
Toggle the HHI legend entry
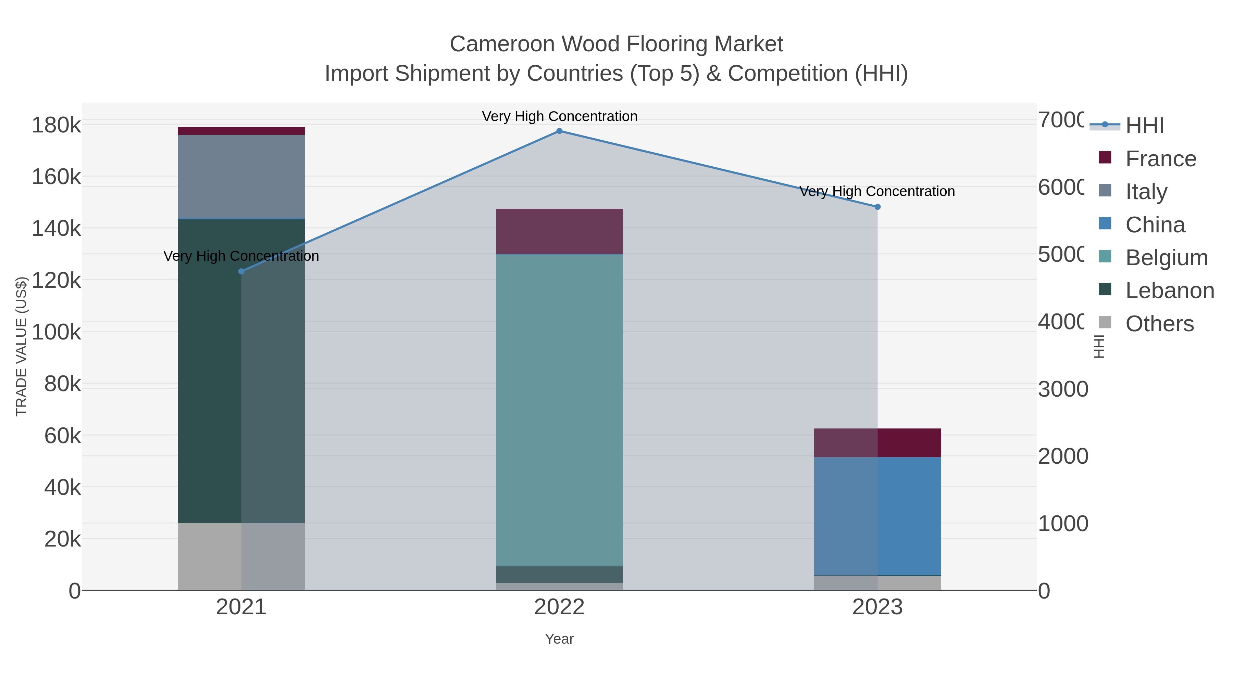tap(1127, 126)
